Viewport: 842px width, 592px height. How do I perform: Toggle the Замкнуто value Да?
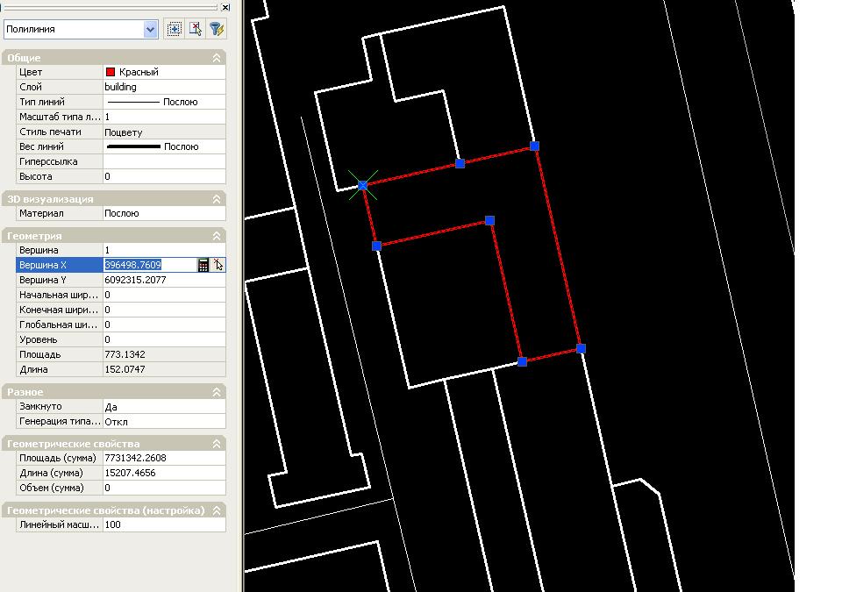163,407
